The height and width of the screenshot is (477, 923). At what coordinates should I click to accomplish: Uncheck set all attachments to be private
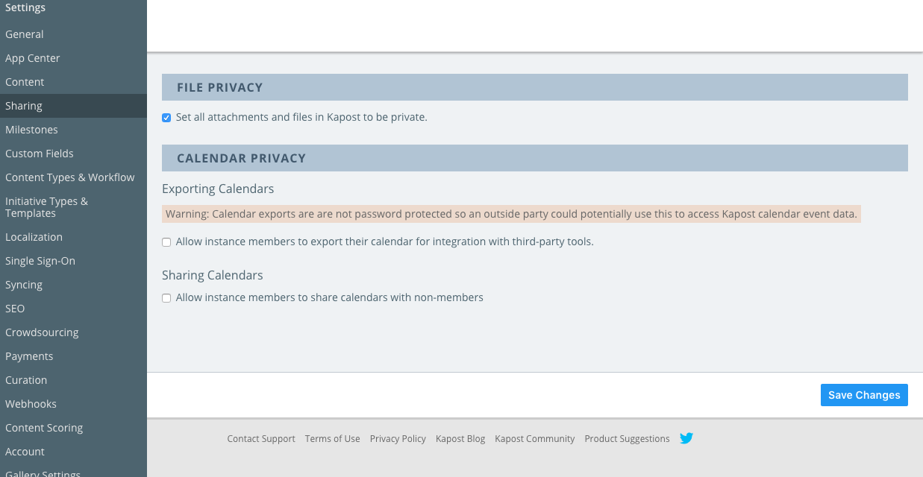166,118
